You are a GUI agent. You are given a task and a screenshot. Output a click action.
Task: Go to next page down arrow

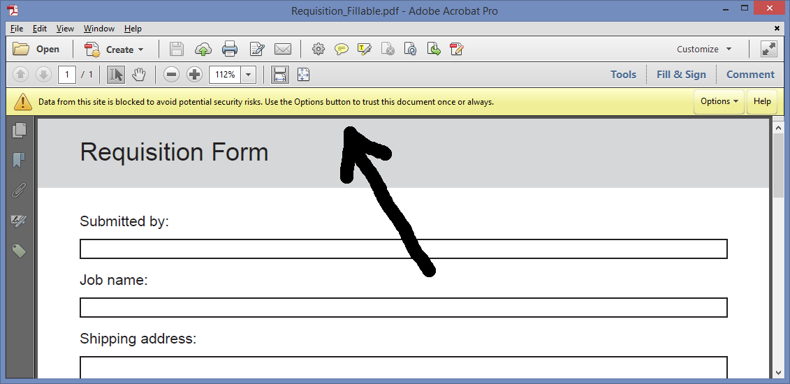[43, 75]
